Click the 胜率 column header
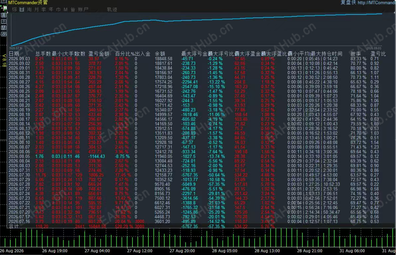This screenshot has height=255, width=396. click(x=356, y=54)
